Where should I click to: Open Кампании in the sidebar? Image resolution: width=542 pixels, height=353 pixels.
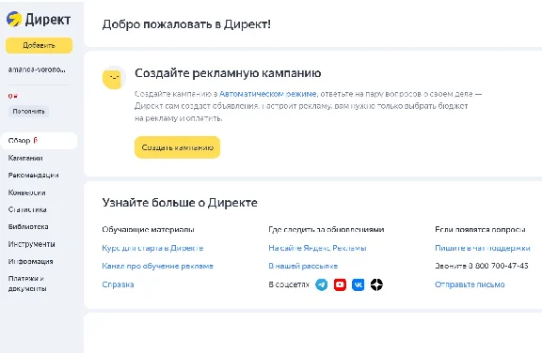click(x=25, y=158)
